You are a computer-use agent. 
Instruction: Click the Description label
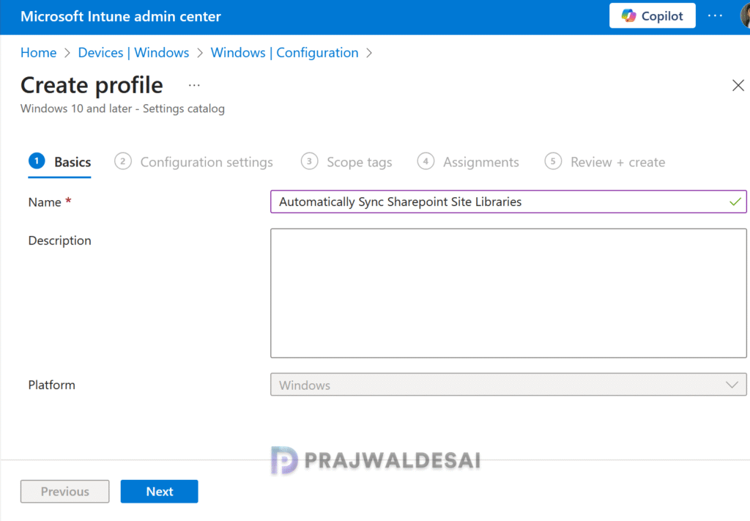click(x=60, y=240)
